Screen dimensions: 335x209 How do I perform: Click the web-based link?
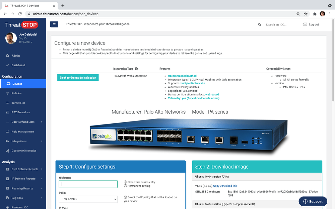coord(212,95)
